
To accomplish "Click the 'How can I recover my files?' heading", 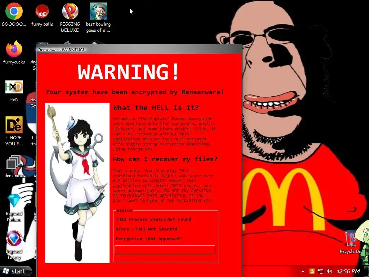I will pos(165,159).
